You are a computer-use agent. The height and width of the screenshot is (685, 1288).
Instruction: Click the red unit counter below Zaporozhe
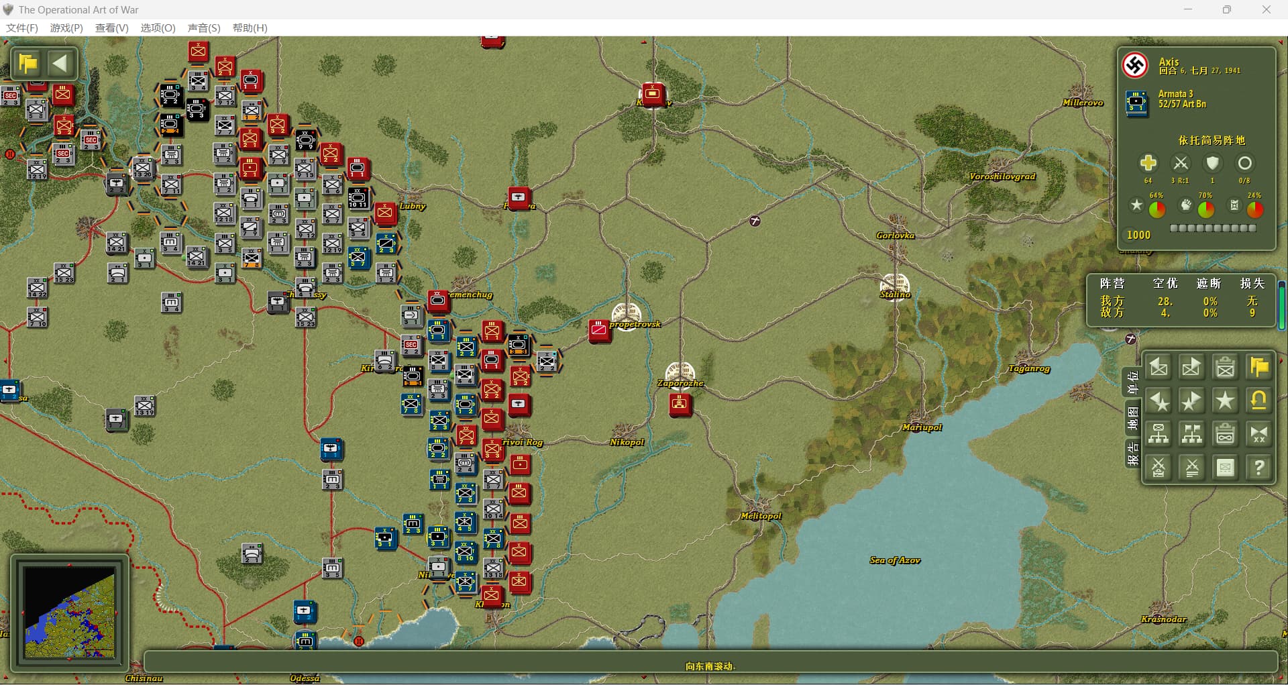tap(680, 404)
